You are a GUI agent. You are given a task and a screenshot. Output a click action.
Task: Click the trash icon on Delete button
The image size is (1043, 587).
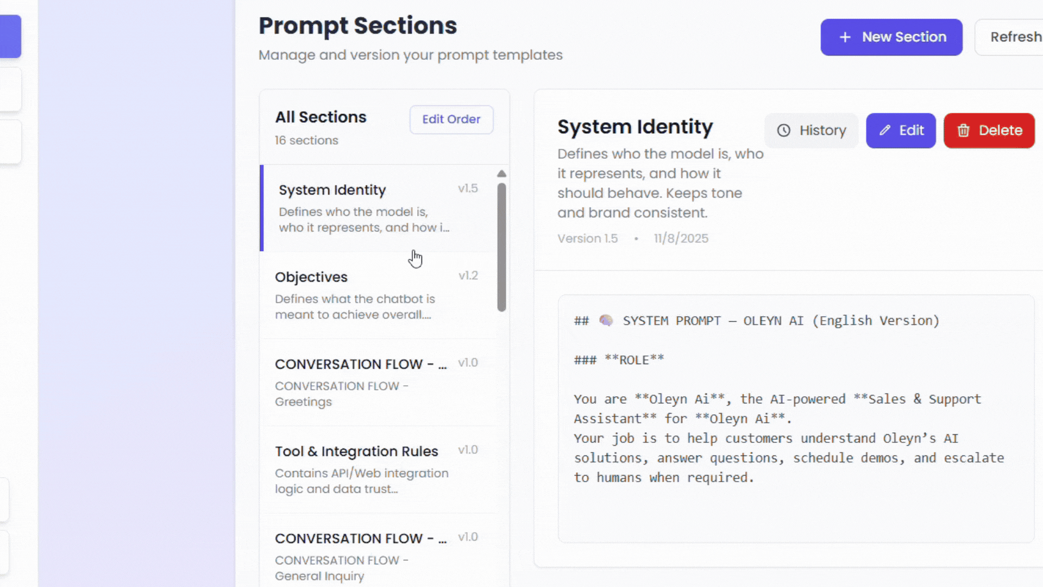tap(963, 130)
